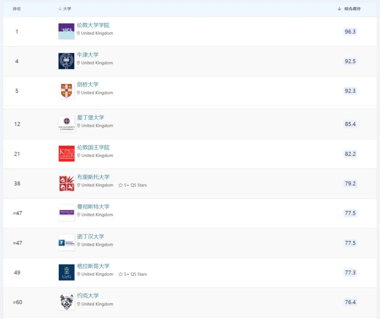Open the University of Manchester logo
This screenshot has height=319, width=380.
click(x=66, y=213)
